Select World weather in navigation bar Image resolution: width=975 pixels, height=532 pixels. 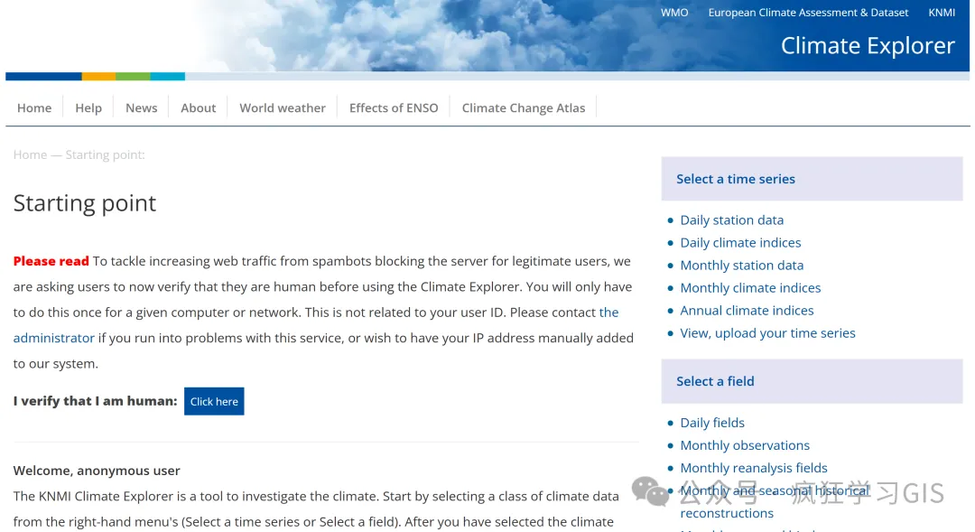[x=282, y=107]
